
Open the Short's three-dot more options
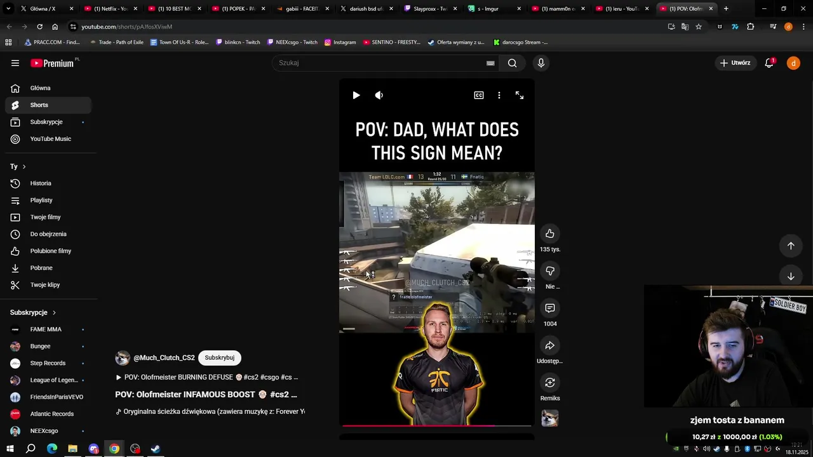pyautogui.click(x=499, y=95)
